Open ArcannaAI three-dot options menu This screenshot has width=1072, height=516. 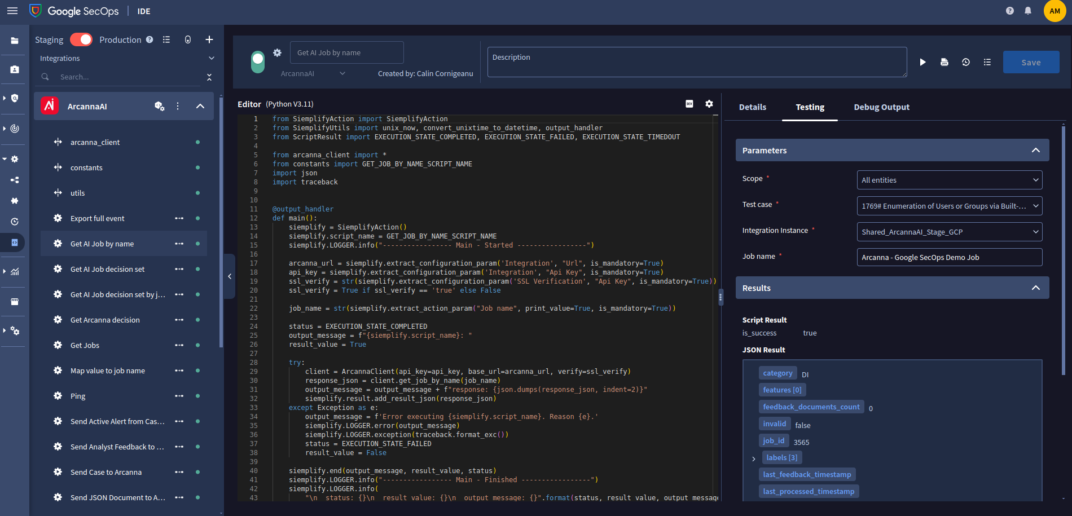click(178, 106)
